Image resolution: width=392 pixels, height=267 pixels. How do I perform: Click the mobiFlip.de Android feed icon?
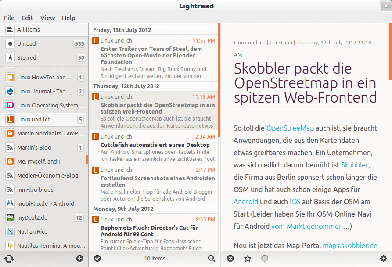(x=9, y=203)
